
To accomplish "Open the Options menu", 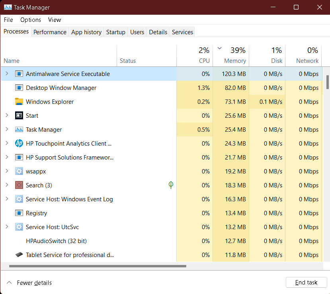I will 31,20.
